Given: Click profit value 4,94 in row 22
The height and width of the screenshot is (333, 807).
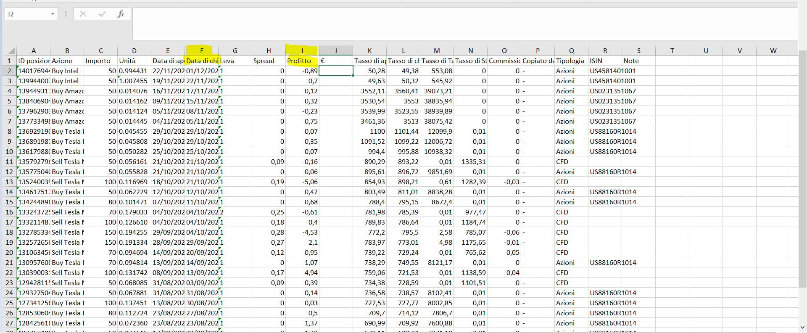Looking at the screenshot, I should click(302, 272).
